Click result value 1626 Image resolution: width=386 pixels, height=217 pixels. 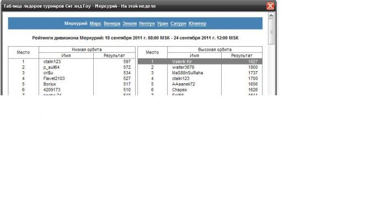253,90
